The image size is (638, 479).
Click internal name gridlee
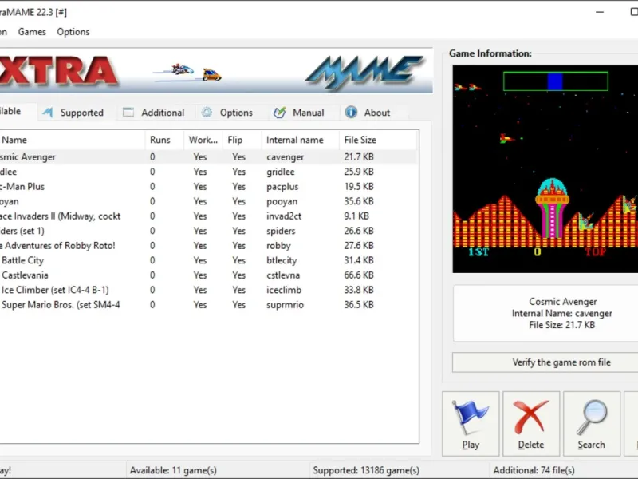[281, 172]
